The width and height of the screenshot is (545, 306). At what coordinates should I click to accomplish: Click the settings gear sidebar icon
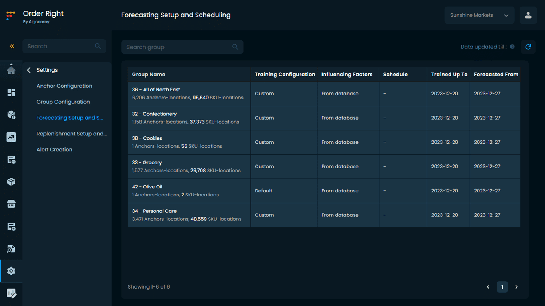click(11, 271)
